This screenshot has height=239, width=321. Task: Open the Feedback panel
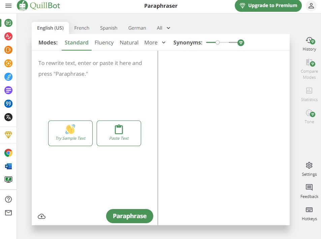[309, 191]
